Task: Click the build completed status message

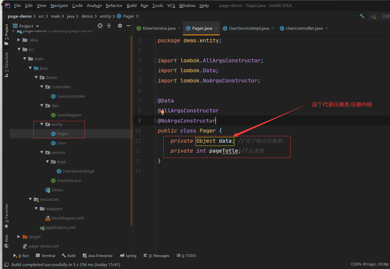Action: (66, 265)
